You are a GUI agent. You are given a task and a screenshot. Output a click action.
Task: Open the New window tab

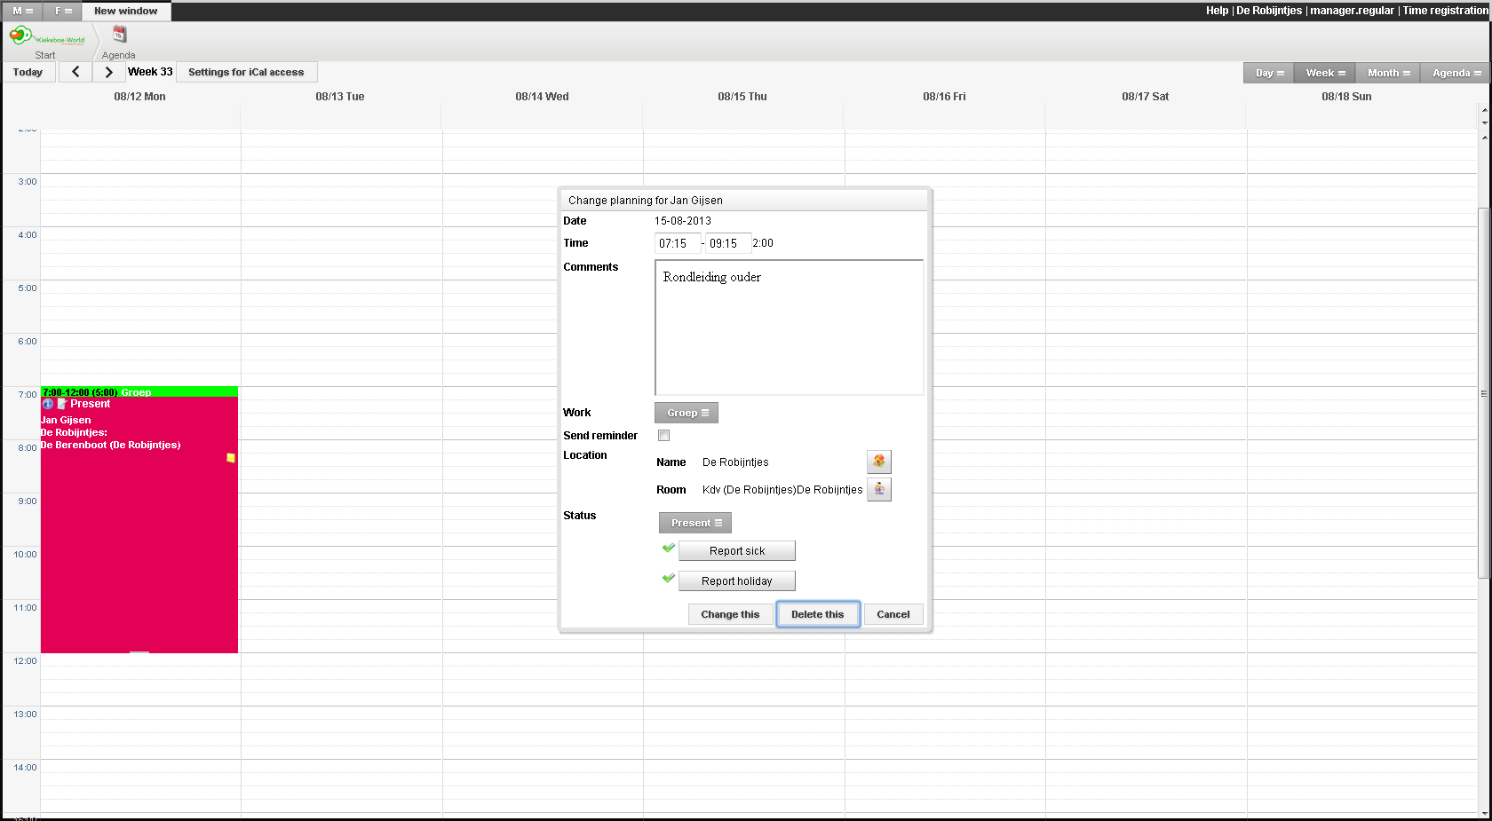coord(126,11)
